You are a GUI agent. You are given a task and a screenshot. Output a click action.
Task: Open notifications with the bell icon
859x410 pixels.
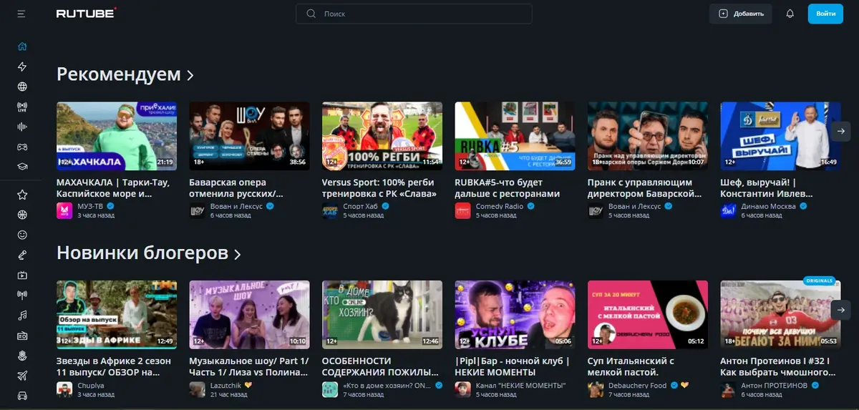(x=790, y=14)
